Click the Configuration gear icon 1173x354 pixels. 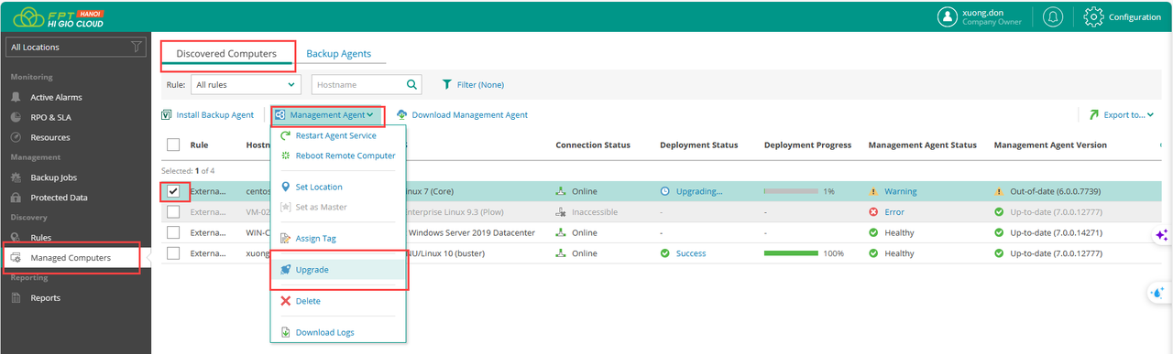tap(1092, 16)
